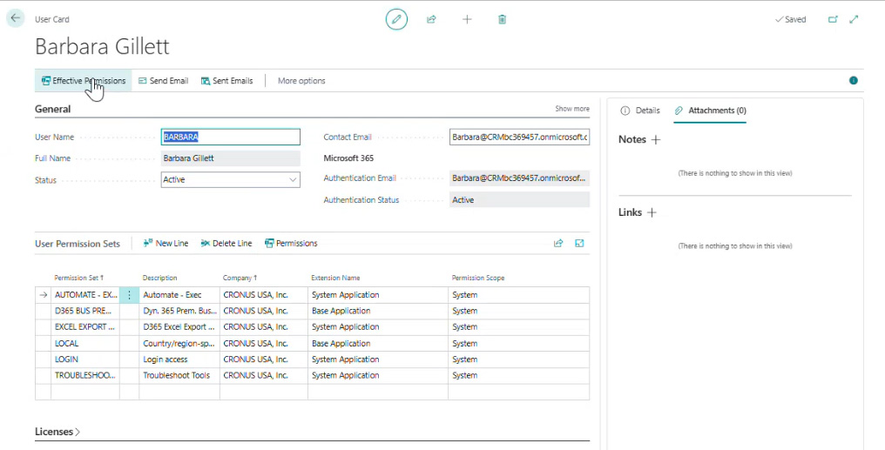Open the share icon in header
Image resolution: width=885 pixels, height=450 pixels.
[x=431, y=19]
